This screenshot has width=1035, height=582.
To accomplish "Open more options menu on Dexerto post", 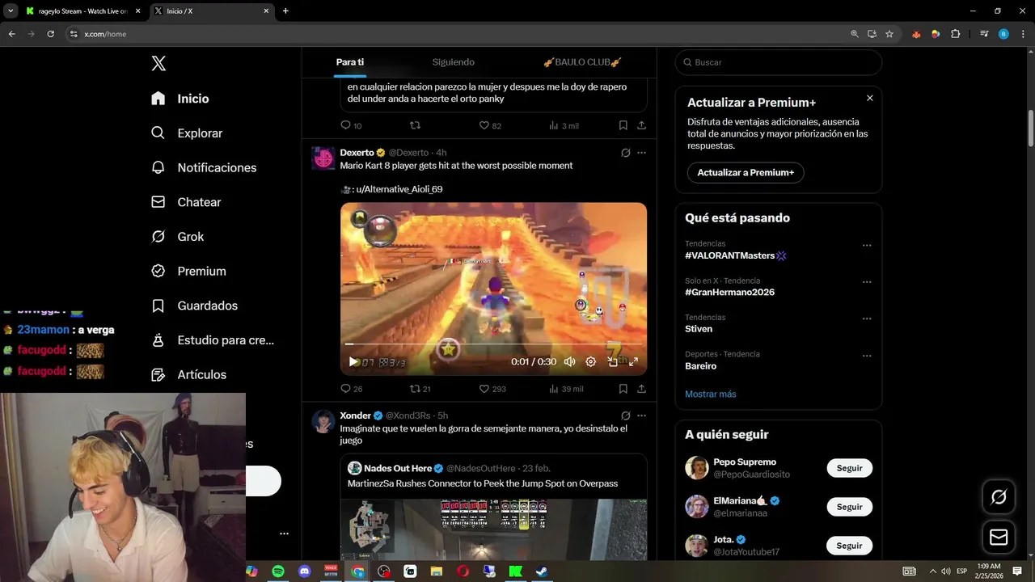I will (641, 153).
